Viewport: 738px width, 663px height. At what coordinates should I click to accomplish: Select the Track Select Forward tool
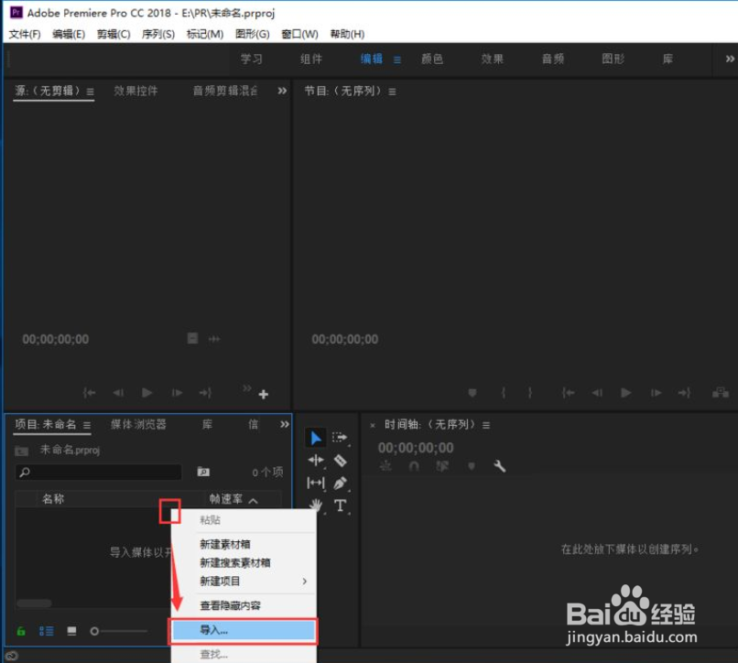point(340,438)
